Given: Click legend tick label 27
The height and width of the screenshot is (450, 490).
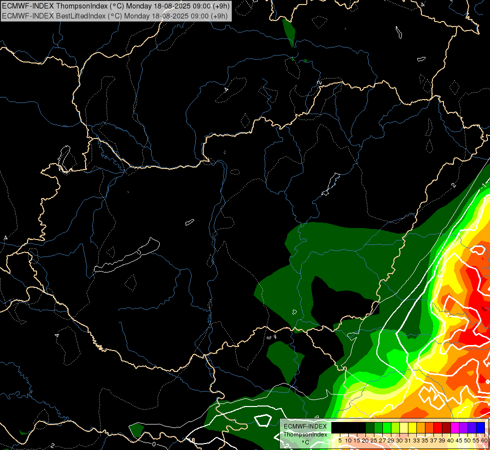Looking at the screenshot, I should pos(382,440).
